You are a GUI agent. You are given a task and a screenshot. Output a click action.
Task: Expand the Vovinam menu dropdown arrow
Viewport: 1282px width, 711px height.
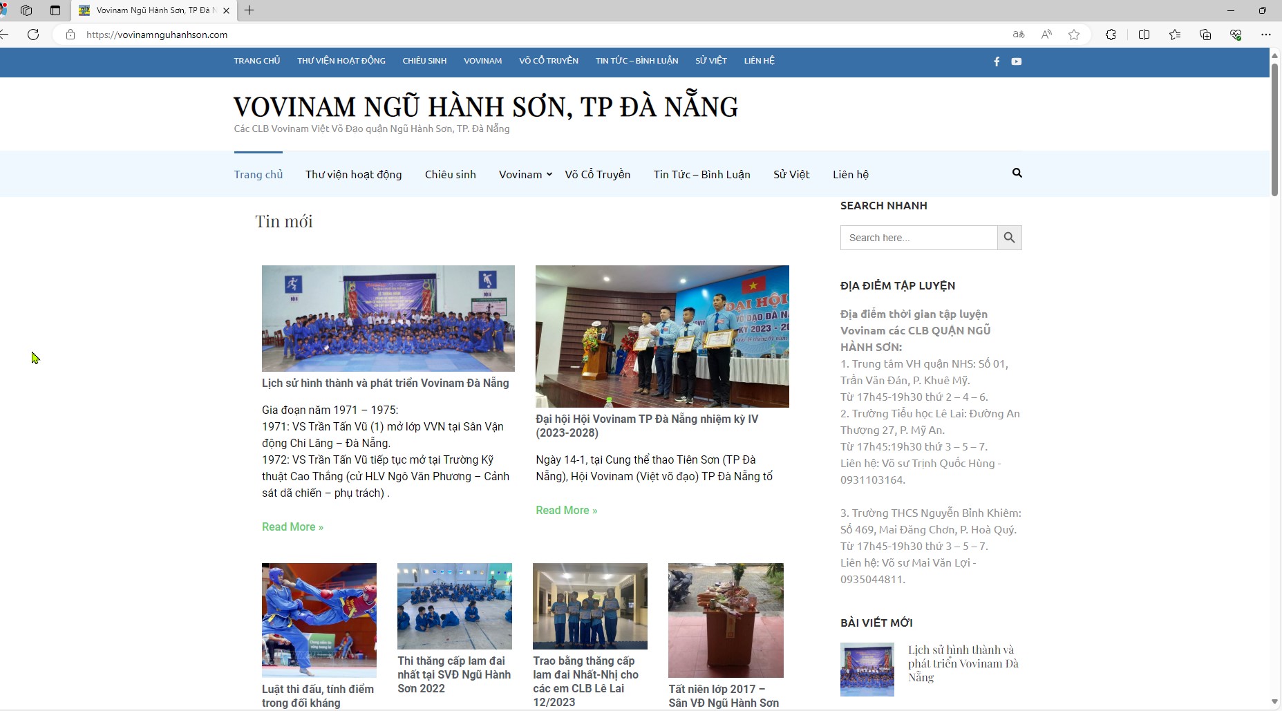(549, 174)
